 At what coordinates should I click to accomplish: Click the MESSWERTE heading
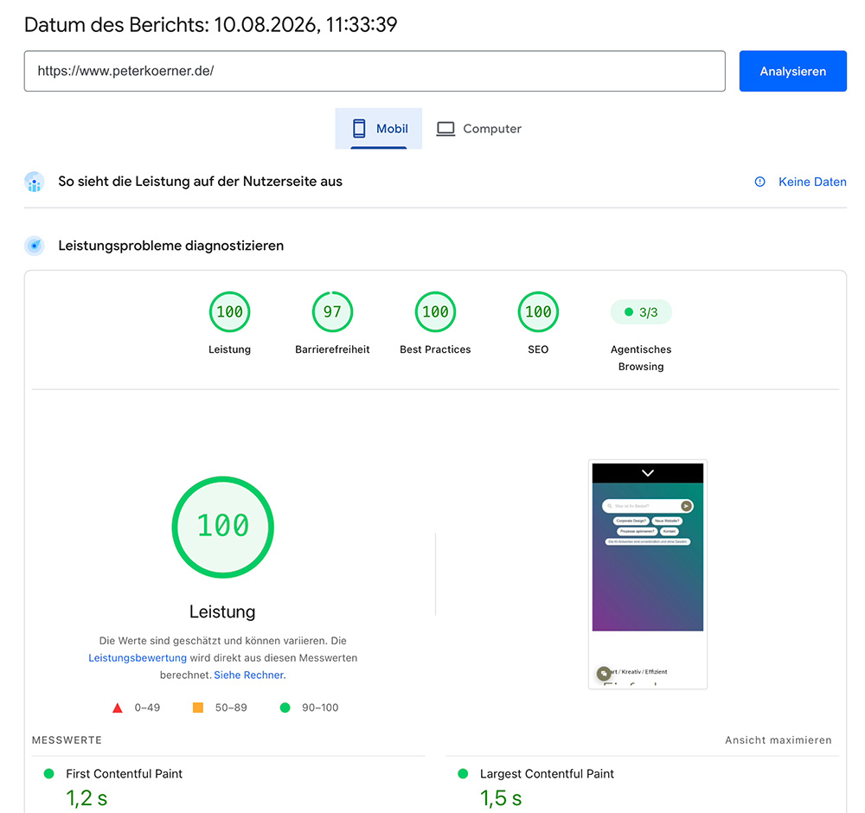(67, 739)
